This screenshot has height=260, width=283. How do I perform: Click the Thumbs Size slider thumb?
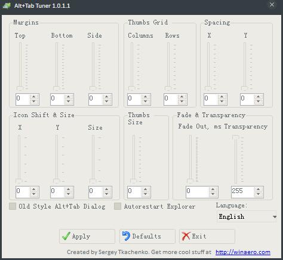click(x=134, y=181)
